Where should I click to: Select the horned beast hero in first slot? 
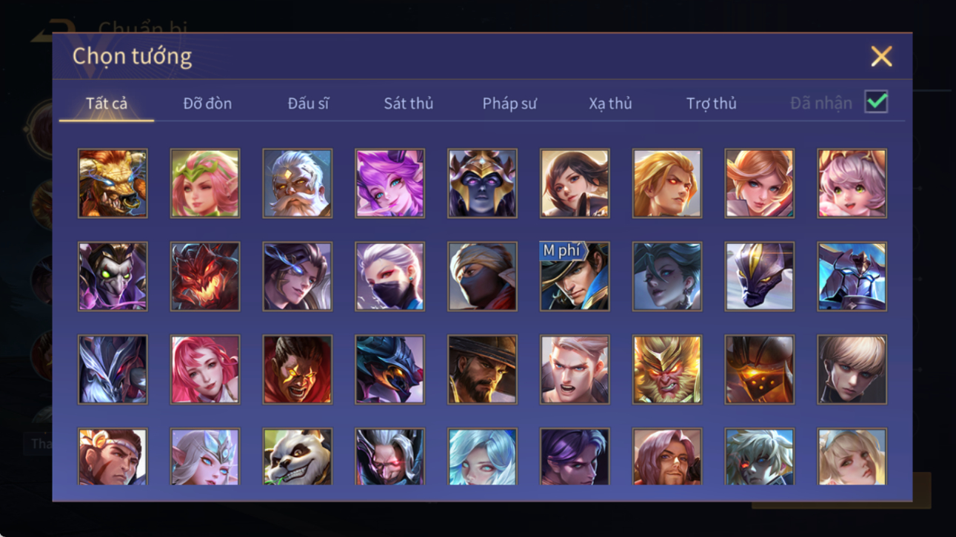[x=113, y=183]
